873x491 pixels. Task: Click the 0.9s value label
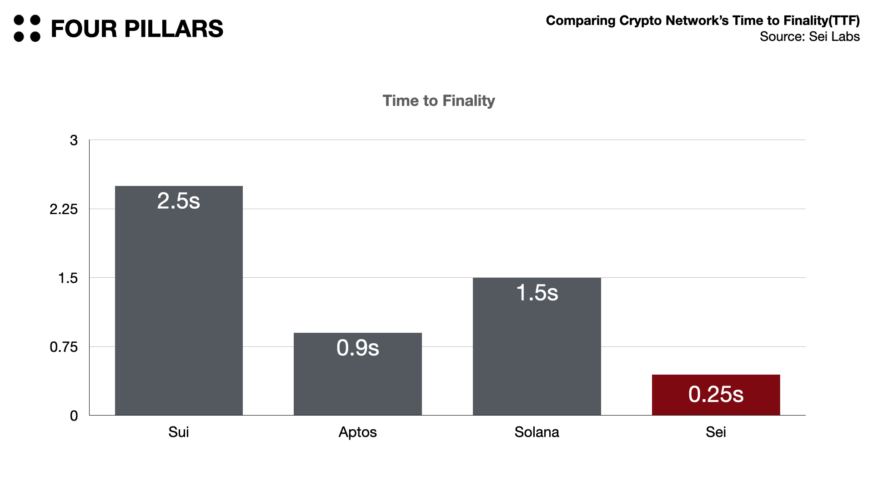357,348
